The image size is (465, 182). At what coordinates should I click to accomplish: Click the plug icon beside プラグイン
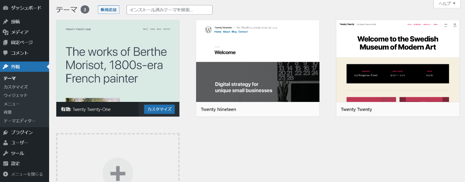[x=5, y=132]
